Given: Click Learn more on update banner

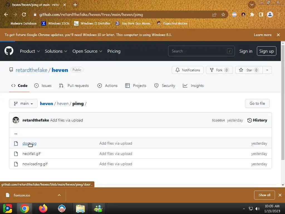Looking at the screenshot, I should (x=263, y=35).
